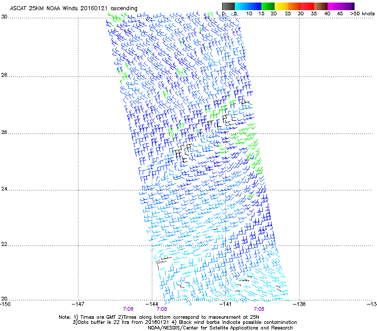Click the green 15-20 knots legend swatch
This screenshot has width=377, height=331.
coord(268,6)
